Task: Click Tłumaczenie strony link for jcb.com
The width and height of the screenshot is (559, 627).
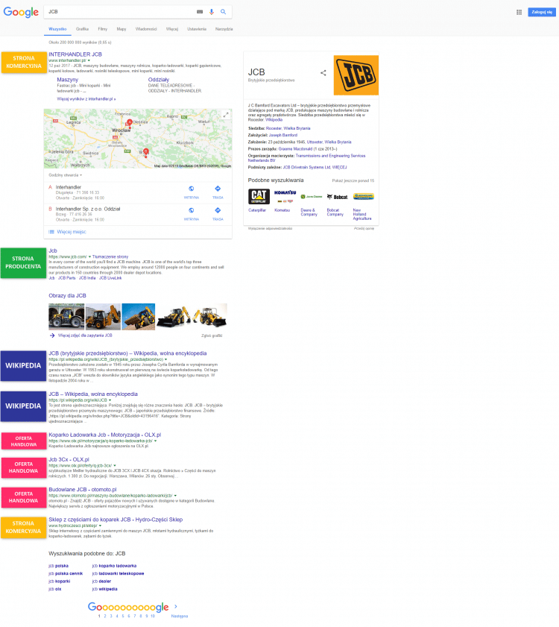Action: point(110,256)
